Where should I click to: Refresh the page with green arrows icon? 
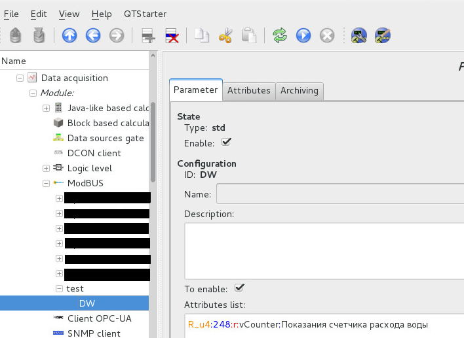point(280,35)
